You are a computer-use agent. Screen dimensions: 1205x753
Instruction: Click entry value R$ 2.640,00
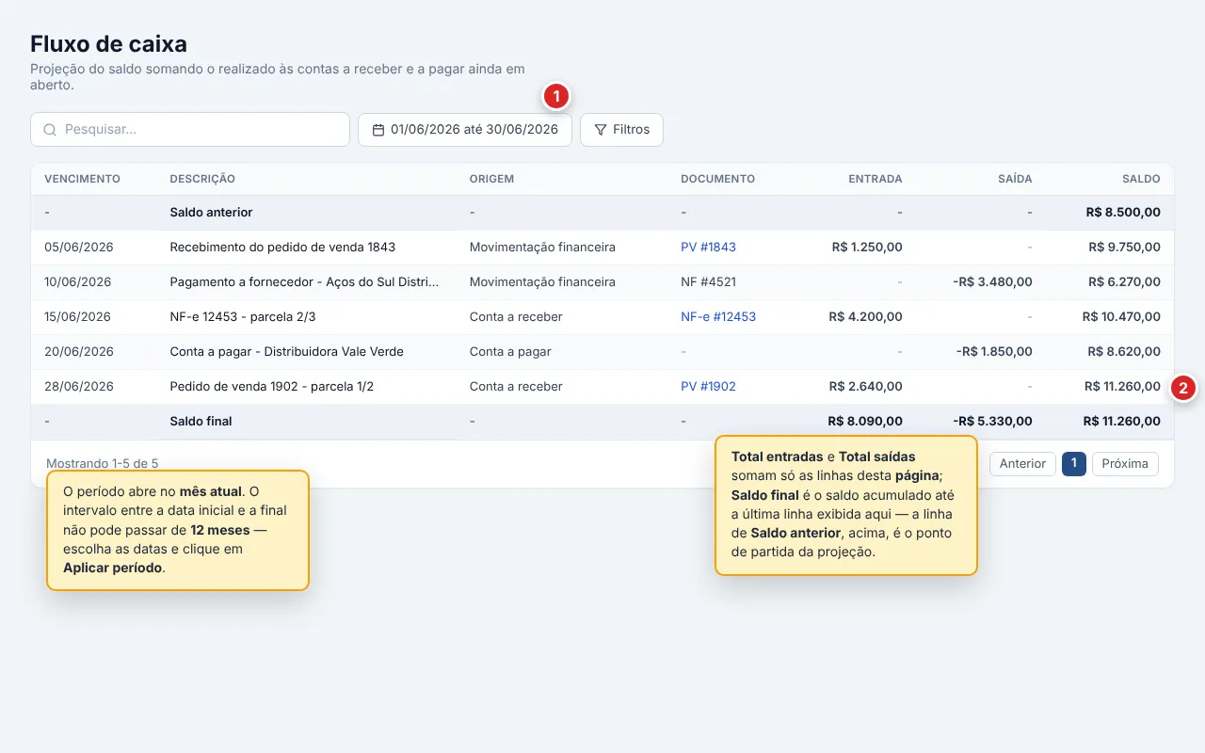coord(866,387)
